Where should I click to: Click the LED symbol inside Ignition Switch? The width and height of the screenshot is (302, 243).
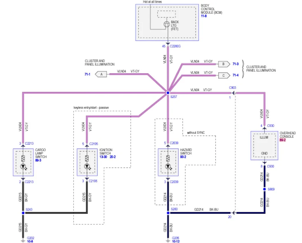coord(87,166)
